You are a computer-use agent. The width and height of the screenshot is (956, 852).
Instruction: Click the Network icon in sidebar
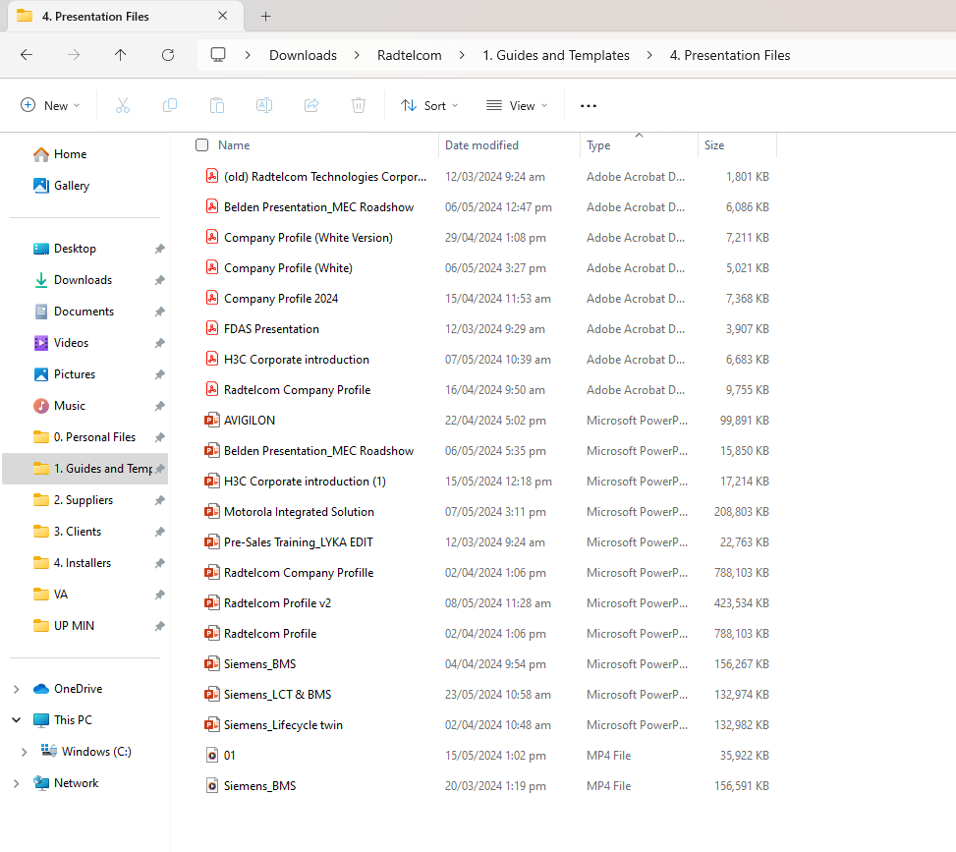pyautogui.click(x=41, y=783)
